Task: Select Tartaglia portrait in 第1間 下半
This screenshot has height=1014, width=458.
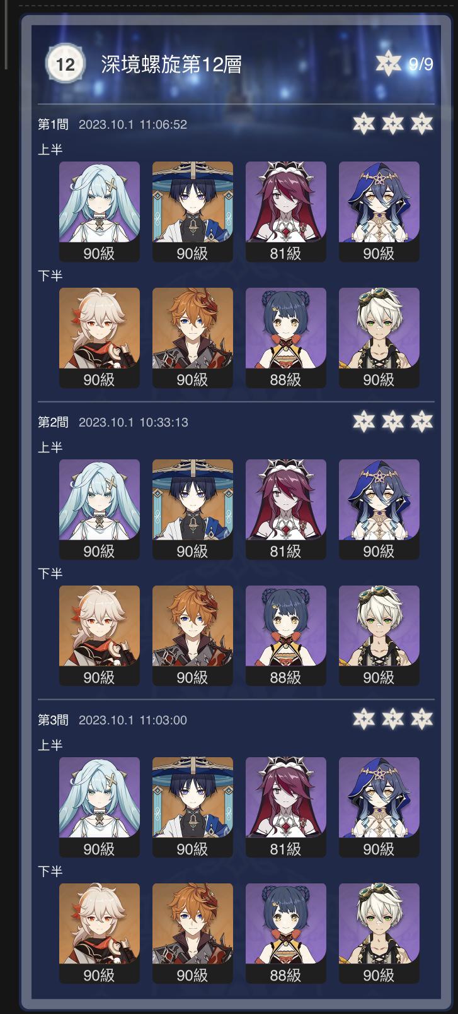Action: click(x=193, y=338)
